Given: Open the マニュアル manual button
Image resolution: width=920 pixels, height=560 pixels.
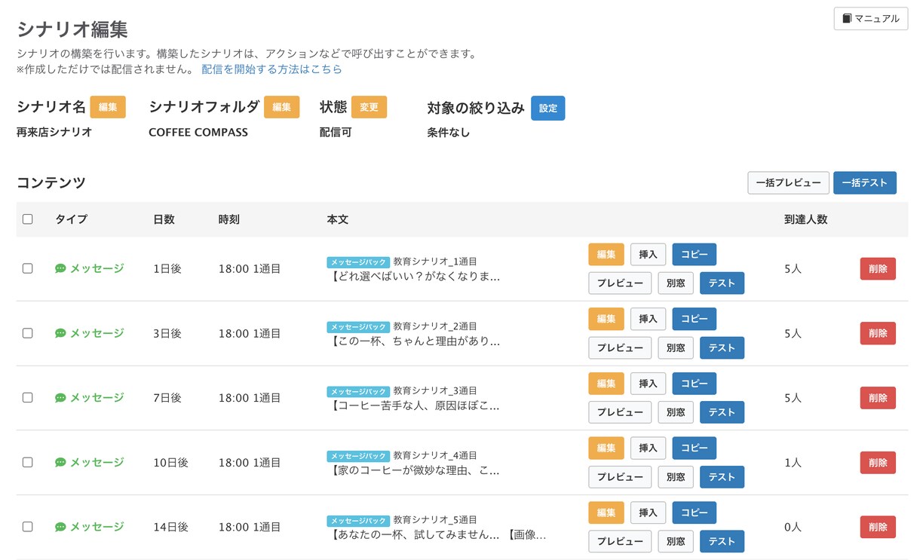Looking at the screenshot, I should point(870,18).
